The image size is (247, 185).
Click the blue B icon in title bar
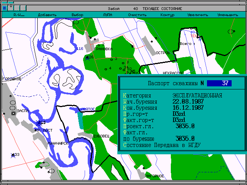(5, 8)
